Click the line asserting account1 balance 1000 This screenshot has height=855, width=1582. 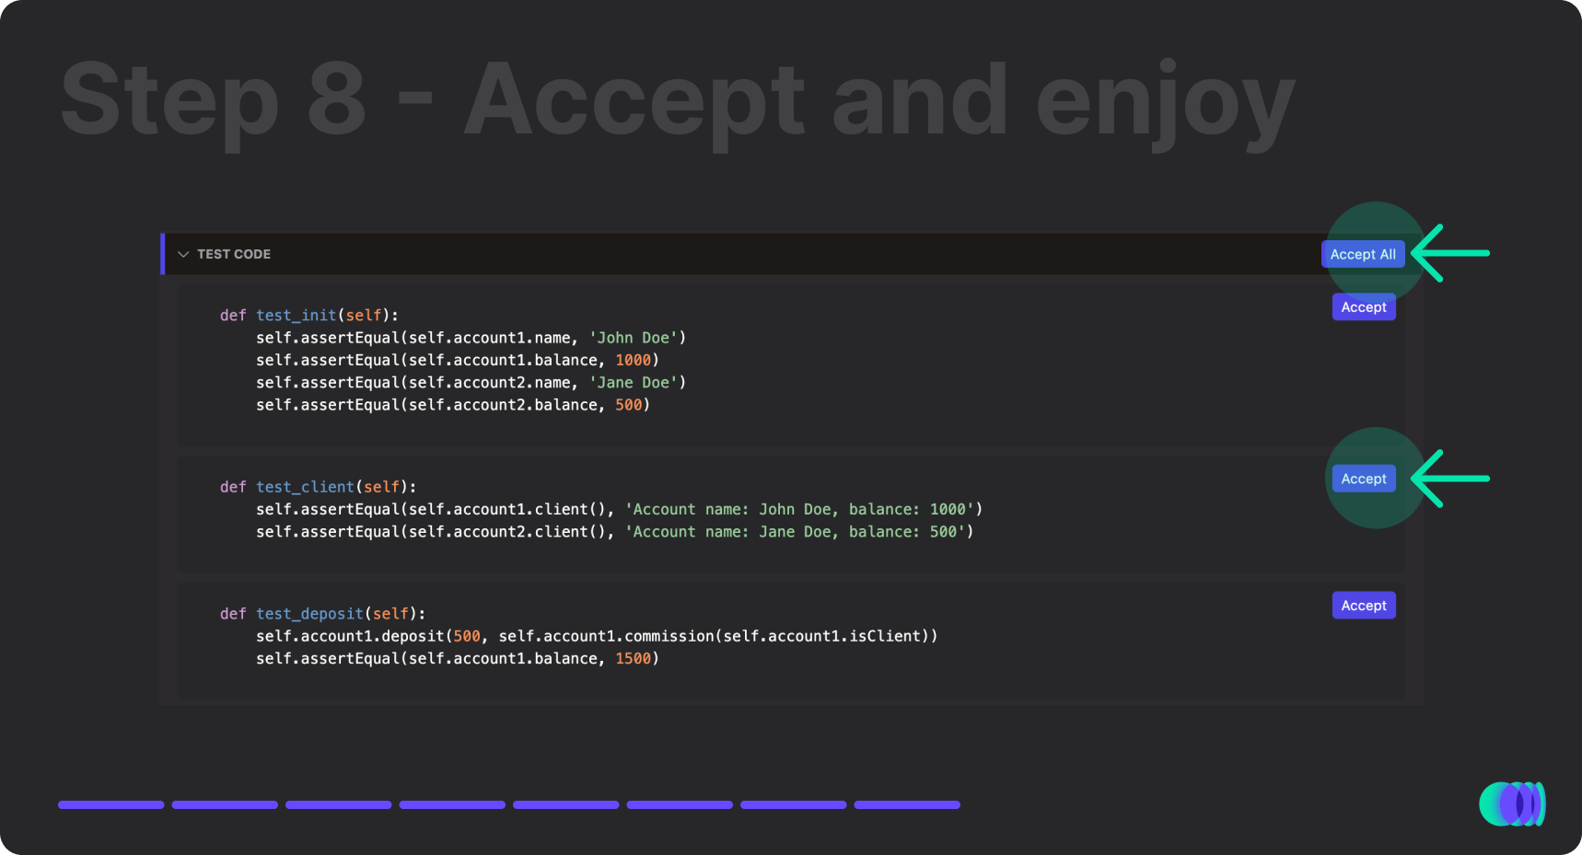click(458, 360)
